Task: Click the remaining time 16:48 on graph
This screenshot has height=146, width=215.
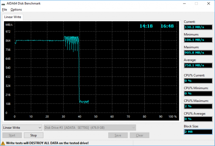Action: [x=167, y=26]
